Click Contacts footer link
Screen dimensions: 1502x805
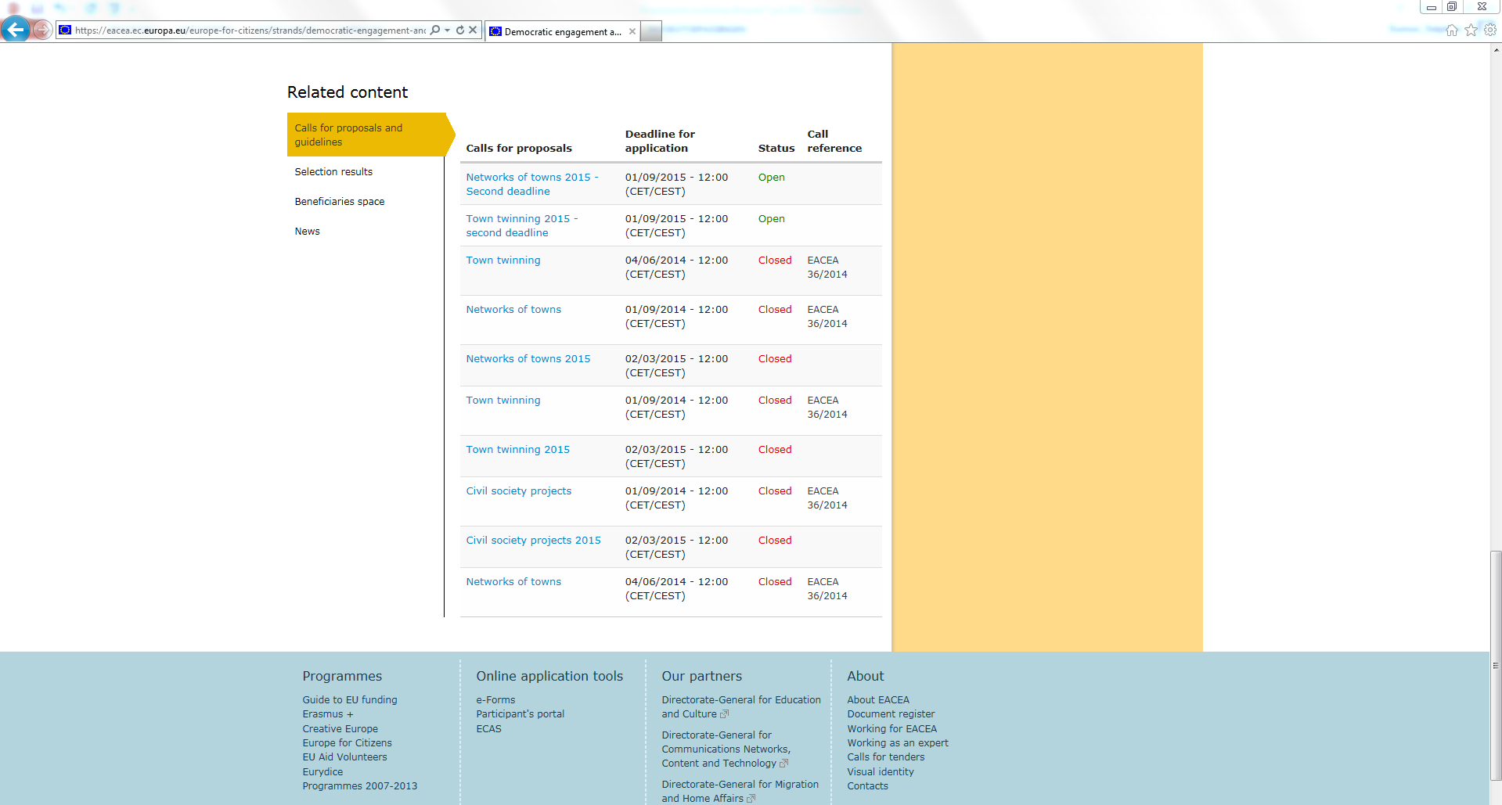[x=868, y=786]
